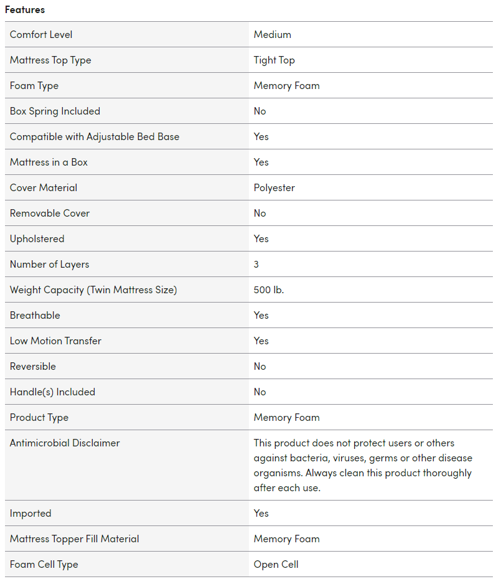Click the Open Cell value
This screenshot has width=496, height=579.
pos(276,565)
